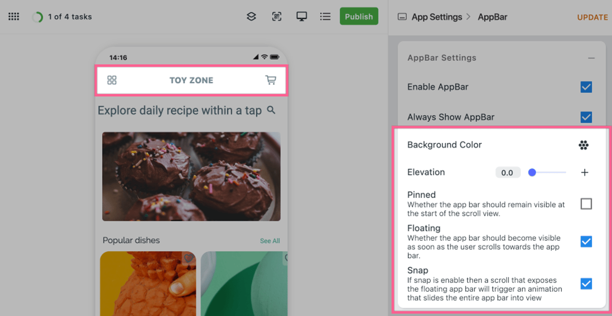Image resolution: width=612 pixels, height=316 pixels.
Task: Click the Elevation slider handle
Action: click(532, 172)
